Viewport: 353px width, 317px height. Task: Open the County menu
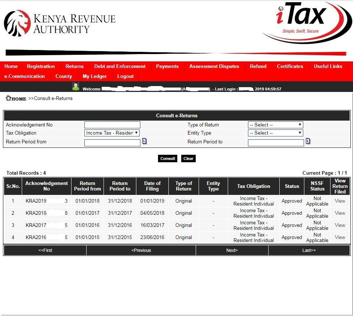[64, 76]
